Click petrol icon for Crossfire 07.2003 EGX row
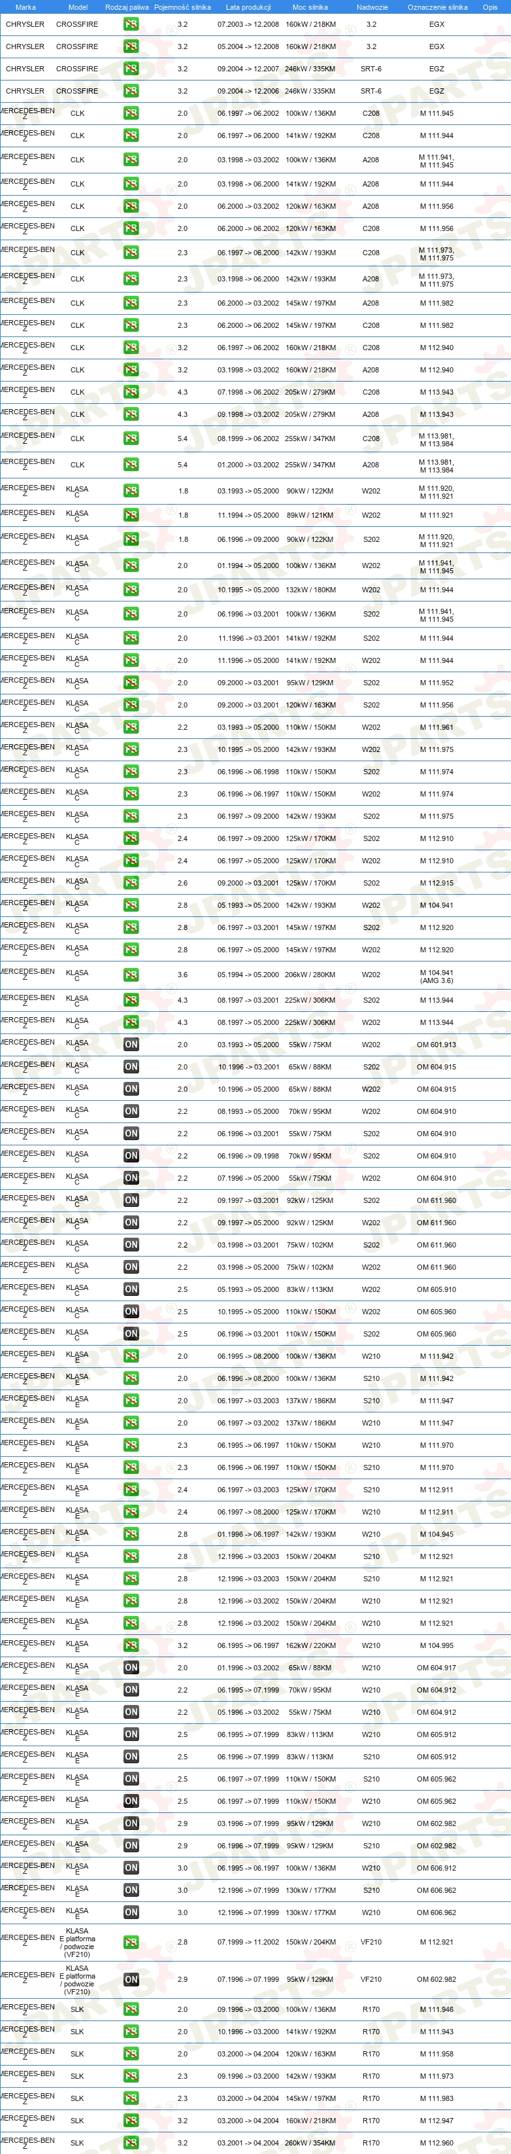Viewport: 511px width, 2154px height. tap(131, 24)
